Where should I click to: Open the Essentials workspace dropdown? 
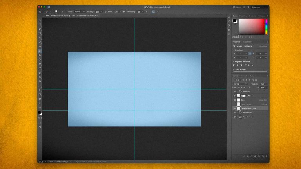[x=259, y=7]
